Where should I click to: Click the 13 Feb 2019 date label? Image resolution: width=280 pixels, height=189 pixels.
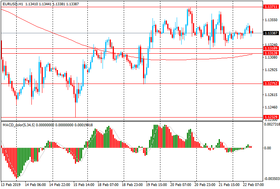(x=10, y=185)
